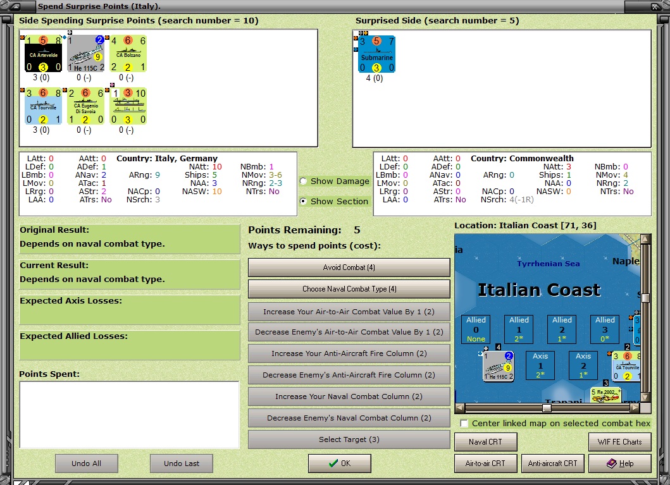Select the CA Tourville counter in the spending side panel

(x=43, y=106)
